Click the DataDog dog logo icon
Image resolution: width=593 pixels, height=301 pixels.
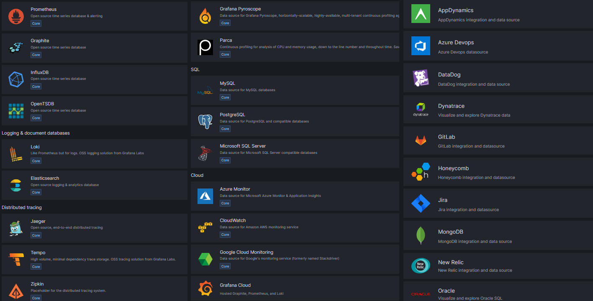click(x=421, y=78)
